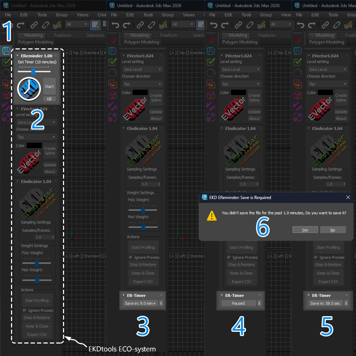Redo in the Paused timer window

(225, 25)
